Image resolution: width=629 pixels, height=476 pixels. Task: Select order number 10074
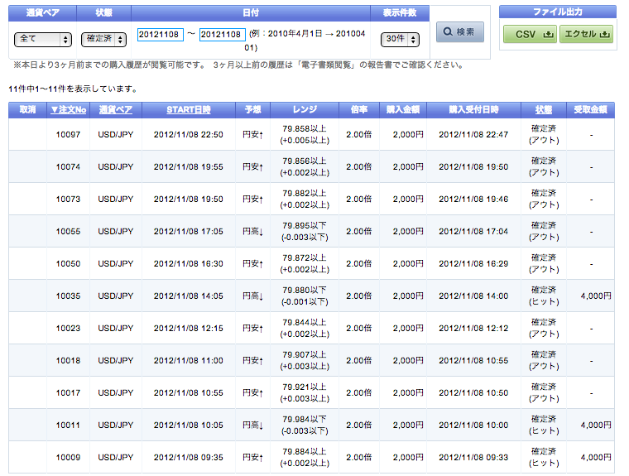tap(68, 167)
